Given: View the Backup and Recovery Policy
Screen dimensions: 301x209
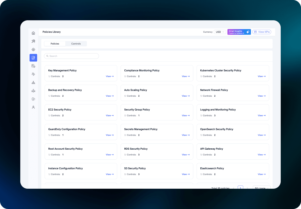Looking at the screenshot, I should coord(110,96).
